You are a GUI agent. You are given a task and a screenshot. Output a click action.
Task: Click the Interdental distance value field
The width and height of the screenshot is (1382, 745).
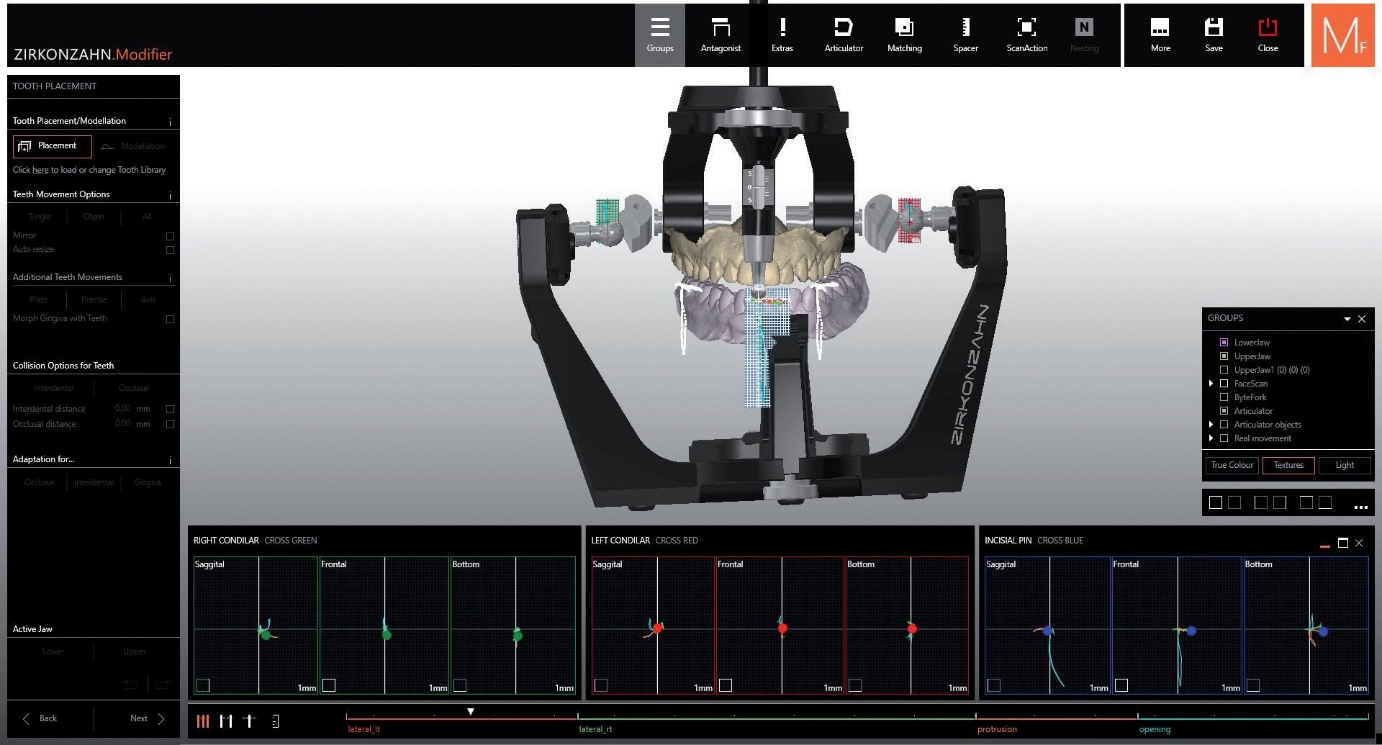(122, 408)
